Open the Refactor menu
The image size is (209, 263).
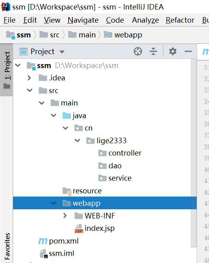[x=180, y=20]
